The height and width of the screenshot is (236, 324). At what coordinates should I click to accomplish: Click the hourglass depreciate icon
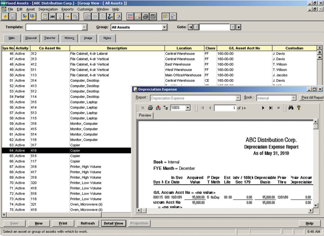click(45, 16)
